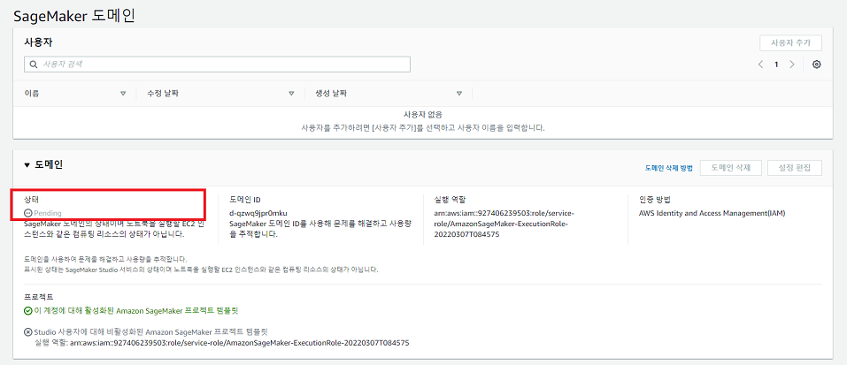Screen dimensions: 847x365
Task: Click the 도메인 section heading text
Action: [48, 165]
